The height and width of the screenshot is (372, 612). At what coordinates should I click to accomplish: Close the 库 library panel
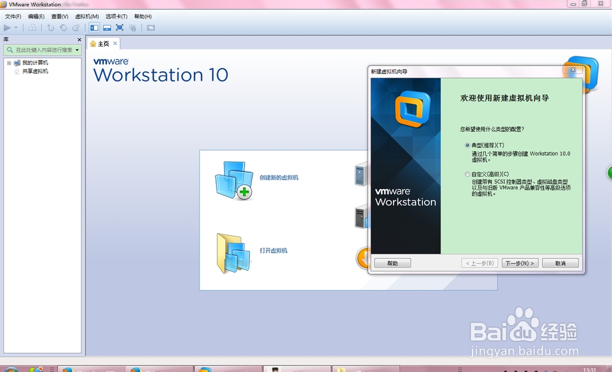(79, 40)
